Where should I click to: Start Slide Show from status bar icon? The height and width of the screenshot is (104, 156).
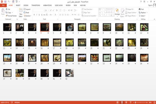(131, 102)
